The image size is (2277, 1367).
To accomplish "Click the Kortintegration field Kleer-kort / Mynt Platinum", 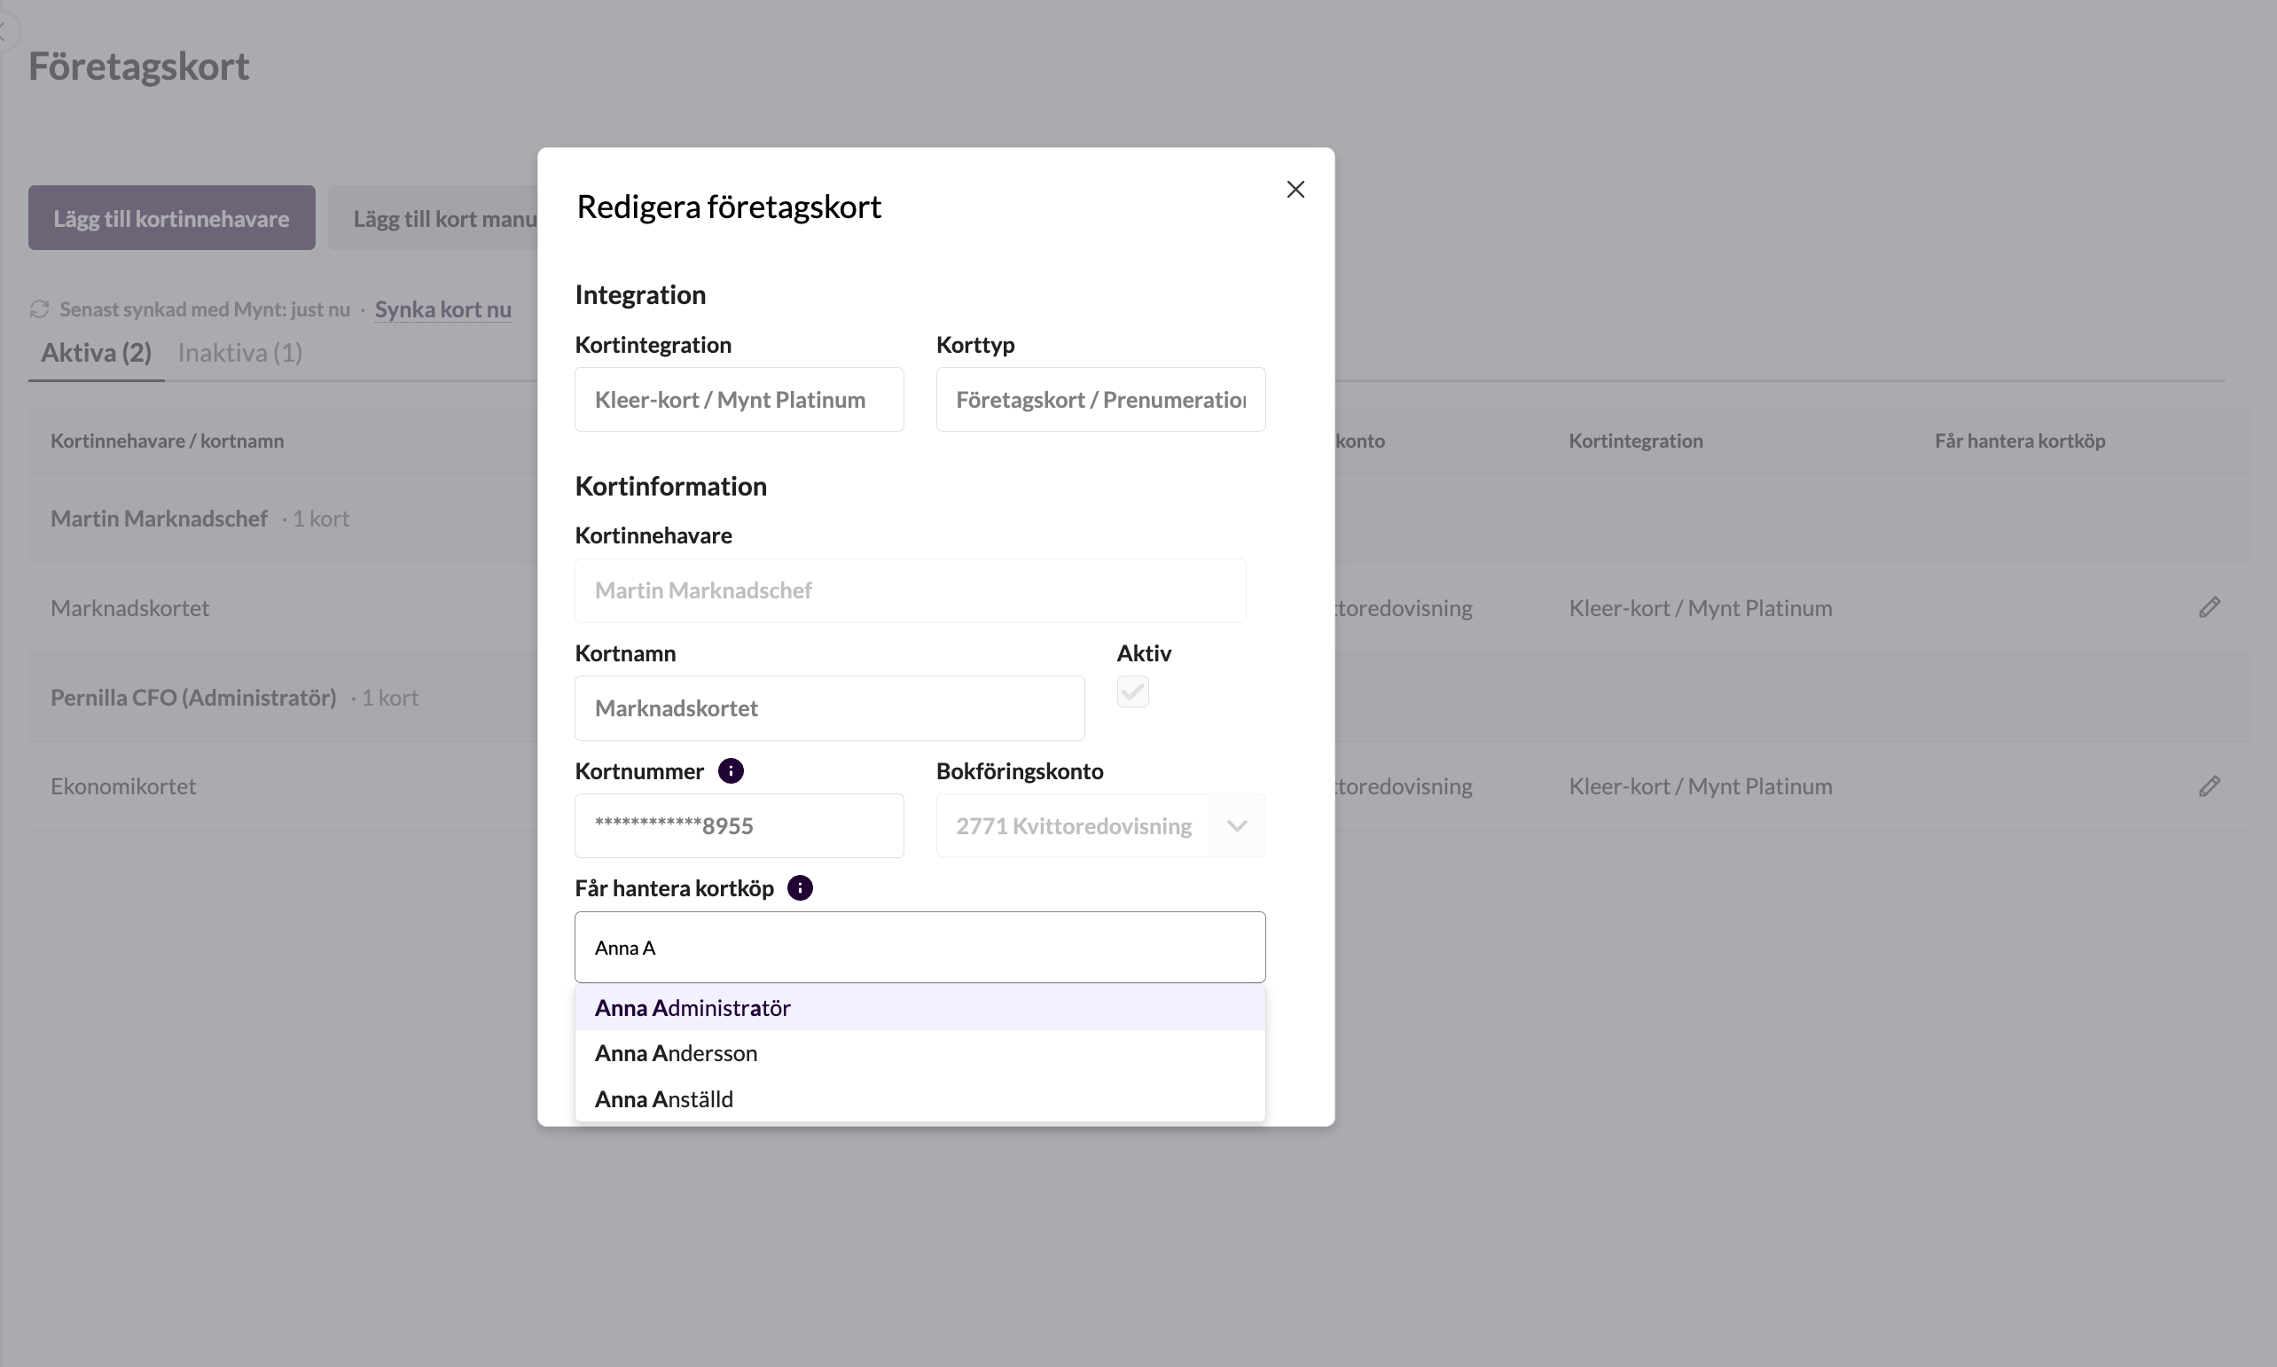I will [x=739, y=400].
